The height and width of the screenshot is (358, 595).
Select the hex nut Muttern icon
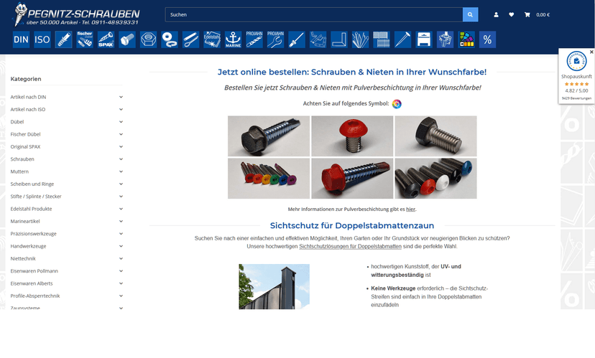(x=148, y=39)
